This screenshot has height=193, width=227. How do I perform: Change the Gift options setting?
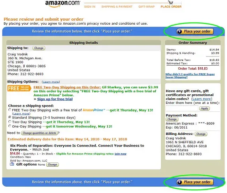(x=53, y=164)
